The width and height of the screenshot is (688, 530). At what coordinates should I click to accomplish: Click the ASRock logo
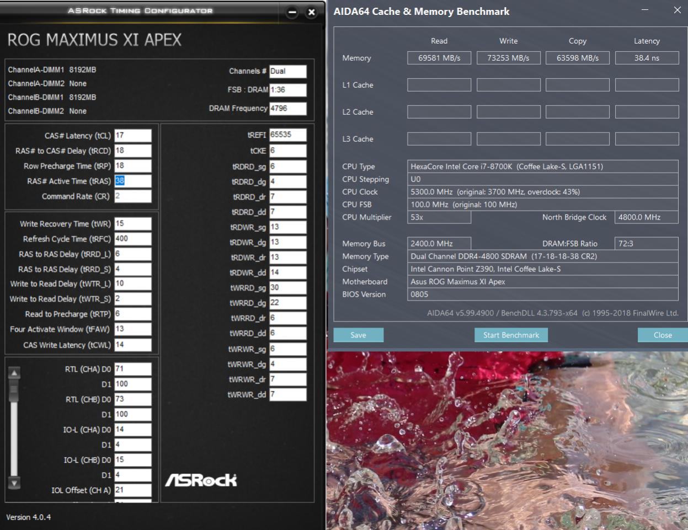point(201,480)
